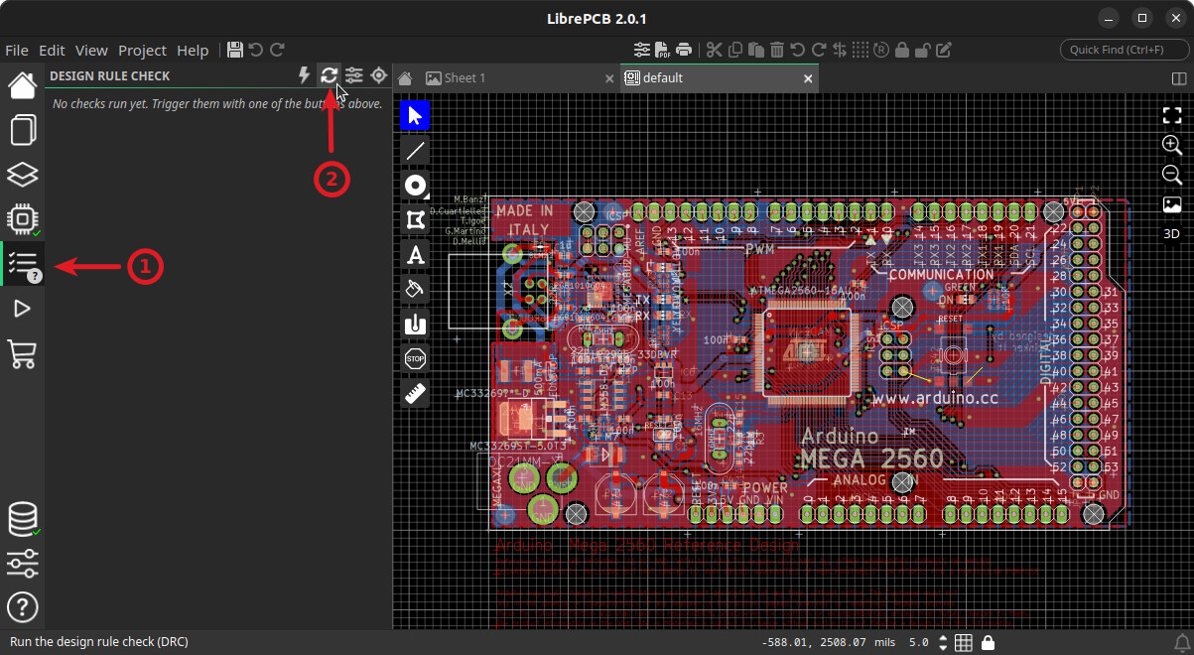
Task: Toggle split window layout icon
Action: (1179, 77)
